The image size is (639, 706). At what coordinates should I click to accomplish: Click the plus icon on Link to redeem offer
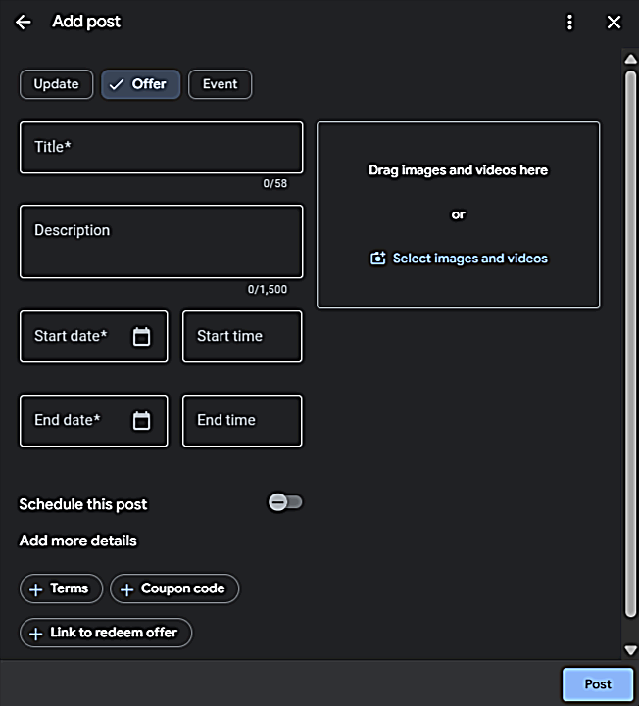[36, 634]
